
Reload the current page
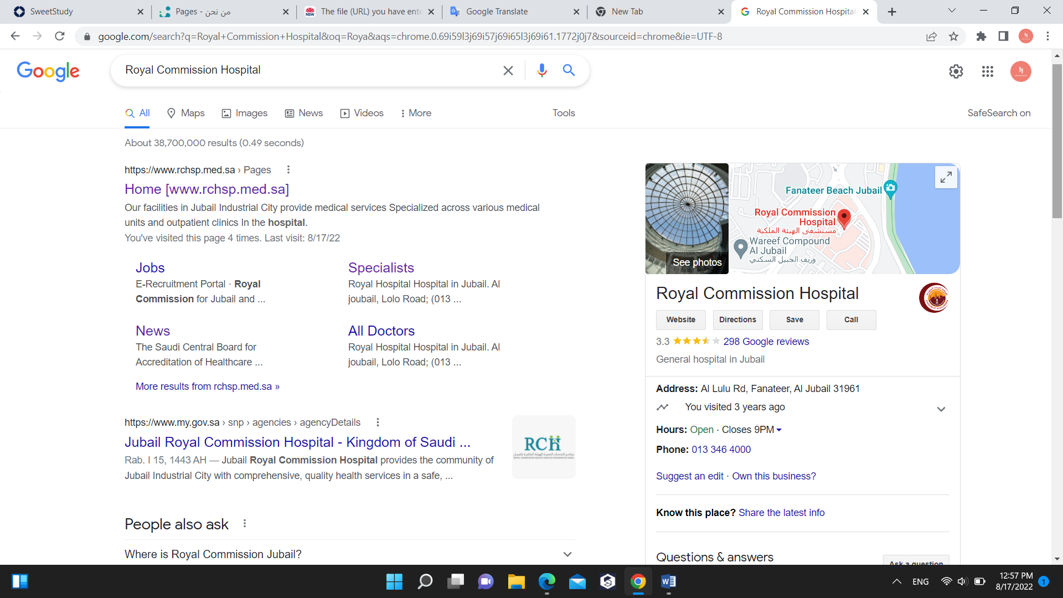[60, 37]
